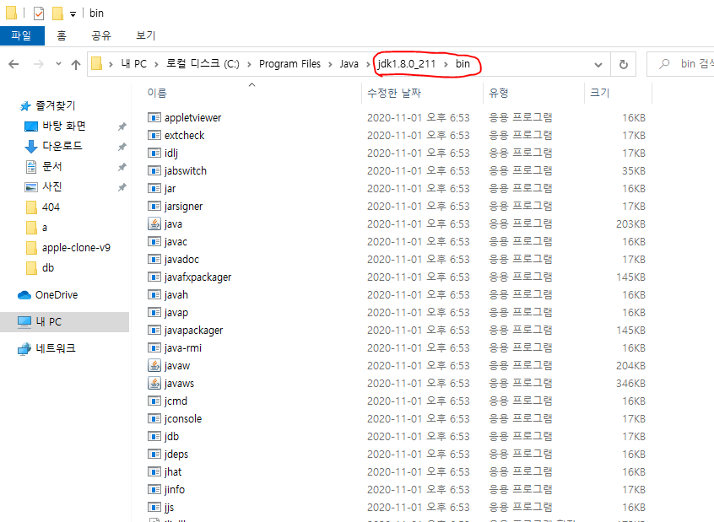Screen dimensions: 714x522
Task: Select 네트워크 in navigation pane
Action: click(x=56, y=348)
